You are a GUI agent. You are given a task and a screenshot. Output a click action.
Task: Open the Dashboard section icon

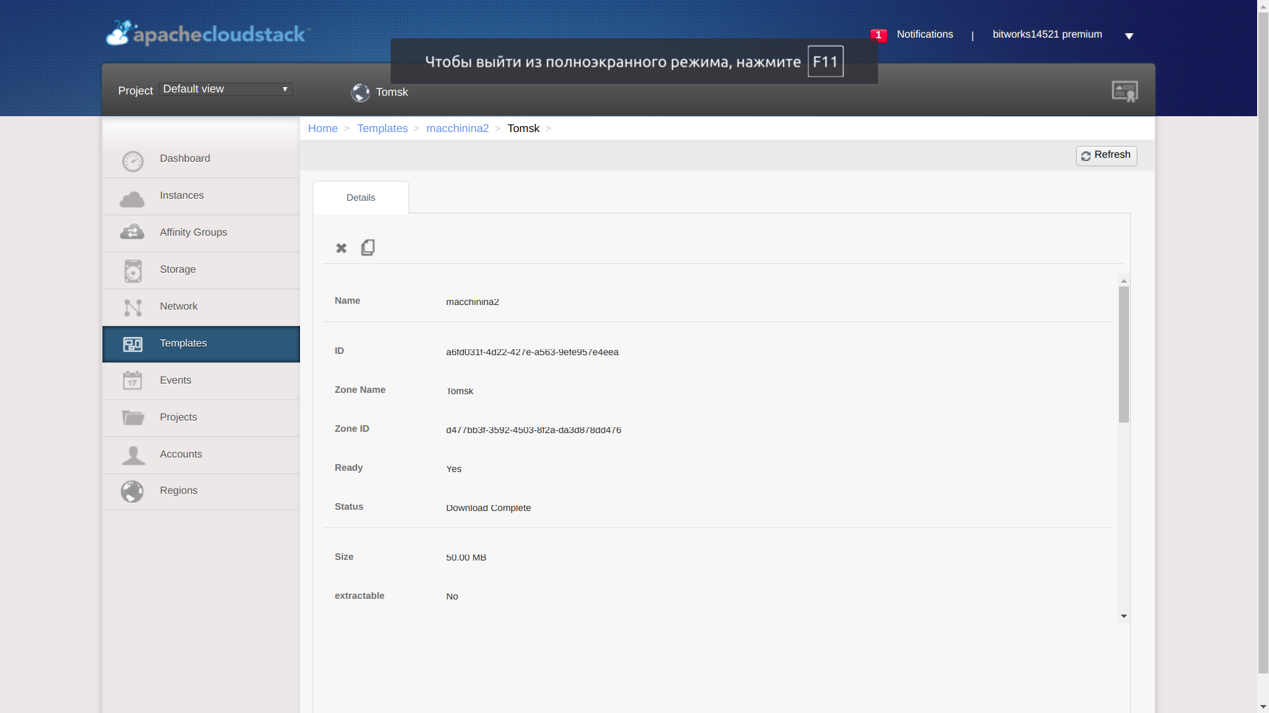133,161
